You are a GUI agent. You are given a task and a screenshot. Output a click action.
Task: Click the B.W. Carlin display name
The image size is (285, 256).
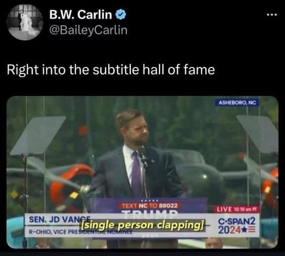[81, 15]
